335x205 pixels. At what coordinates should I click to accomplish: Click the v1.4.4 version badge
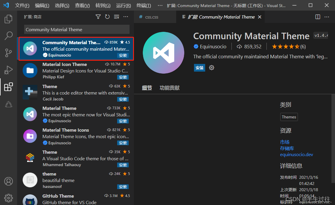tap(321, 35)
